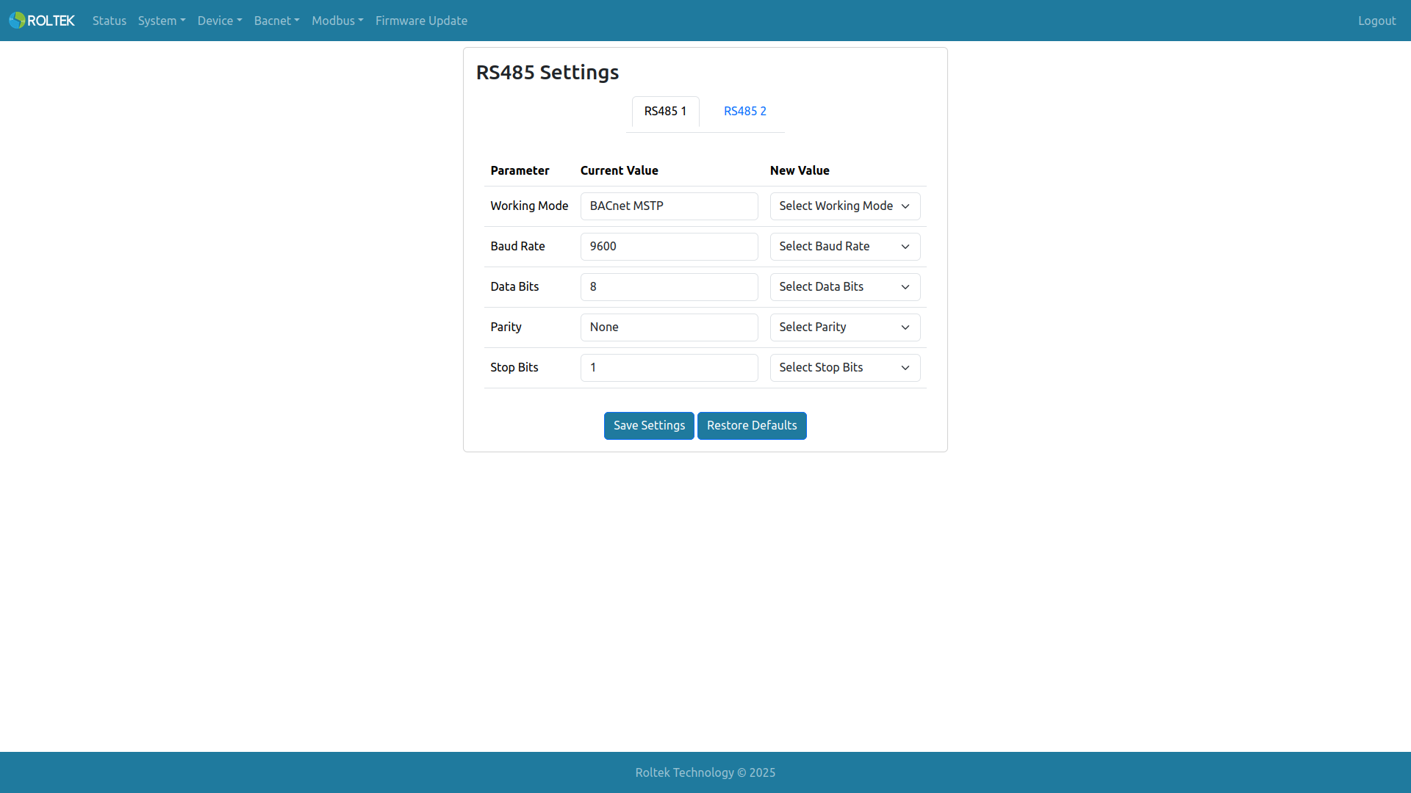Click the Roltek Technology © 2025 footer text

click(x=705, y=772)
